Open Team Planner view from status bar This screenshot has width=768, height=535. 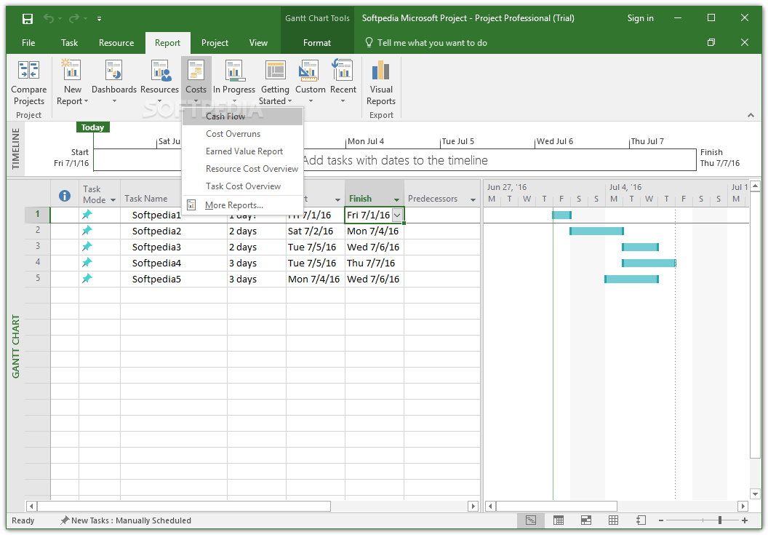(x=586, y=520)
